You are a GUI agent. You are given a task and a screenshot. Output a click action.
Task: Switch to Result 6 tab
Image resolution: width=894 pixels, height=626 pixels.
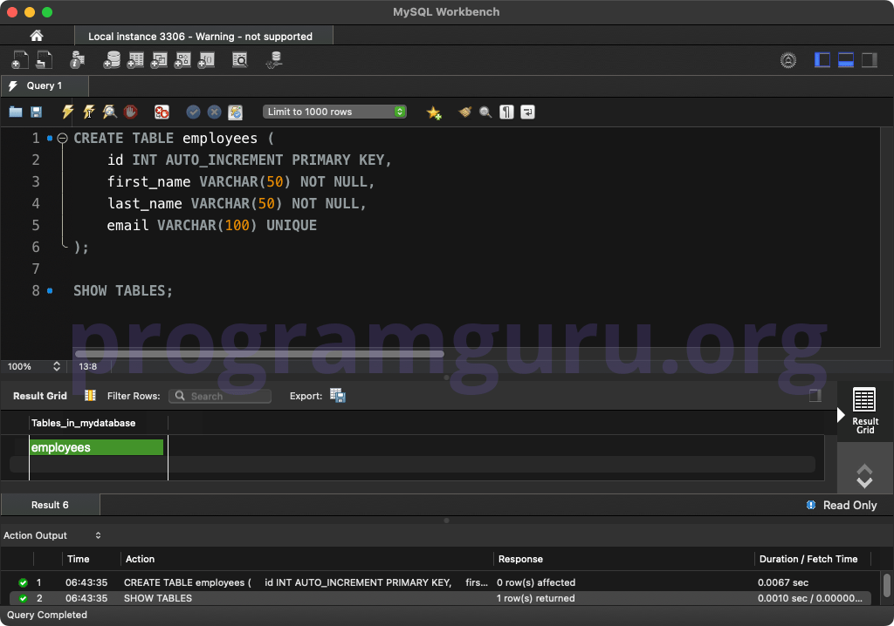(x=50, y=505)
